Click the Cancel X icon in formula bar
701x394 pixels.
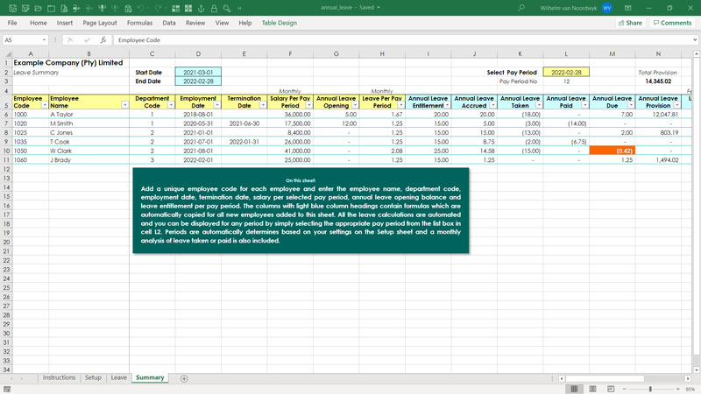click(x=70, y=39)
